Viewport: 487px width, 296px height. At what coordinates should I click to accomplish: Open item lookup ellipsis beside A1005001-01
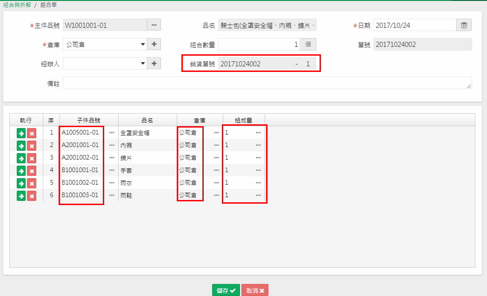pos(112,133)
